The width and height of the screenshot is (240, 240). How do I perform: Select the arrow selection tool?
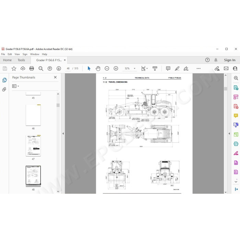coord(89,69)
